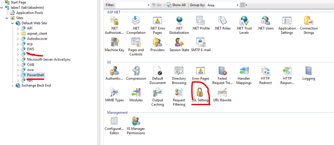The width and height of the screenshot is (334, 145).
Task: Select Application Pools node
Action: pos(30,13)
